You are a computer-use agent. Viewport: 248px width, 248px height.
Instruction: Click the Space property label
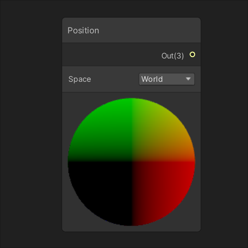[80, 79]
